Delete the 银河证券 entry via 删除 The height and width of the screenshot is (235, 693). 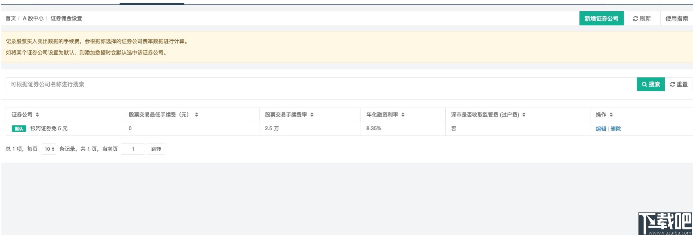pyautogui.click(x=615, y=129)
